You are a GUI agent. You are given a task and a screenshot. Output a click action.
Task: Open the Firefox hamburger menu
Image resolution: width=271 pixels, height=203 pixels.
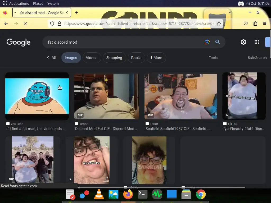[x=265, y=24]
